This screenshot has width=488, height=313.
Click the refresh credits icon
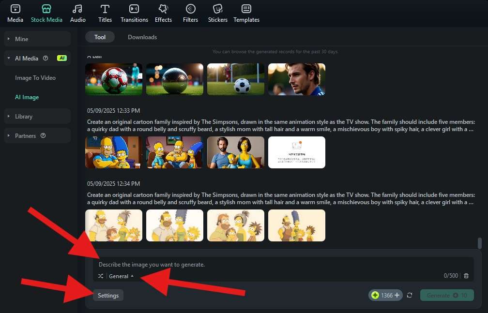(x=410, y=295)
